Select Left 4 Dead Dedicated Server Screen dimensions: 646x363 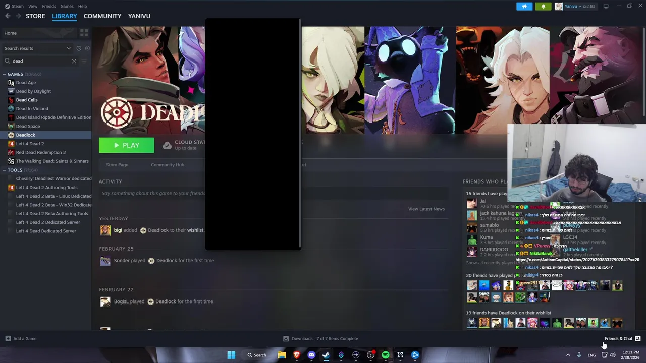(x=46, y=231)
